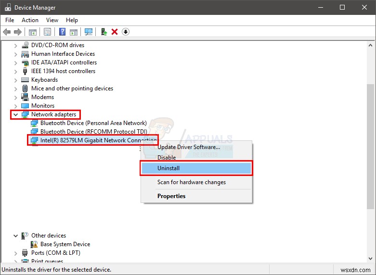Choose Scan for hardware changes in context menu

(196, 182)
